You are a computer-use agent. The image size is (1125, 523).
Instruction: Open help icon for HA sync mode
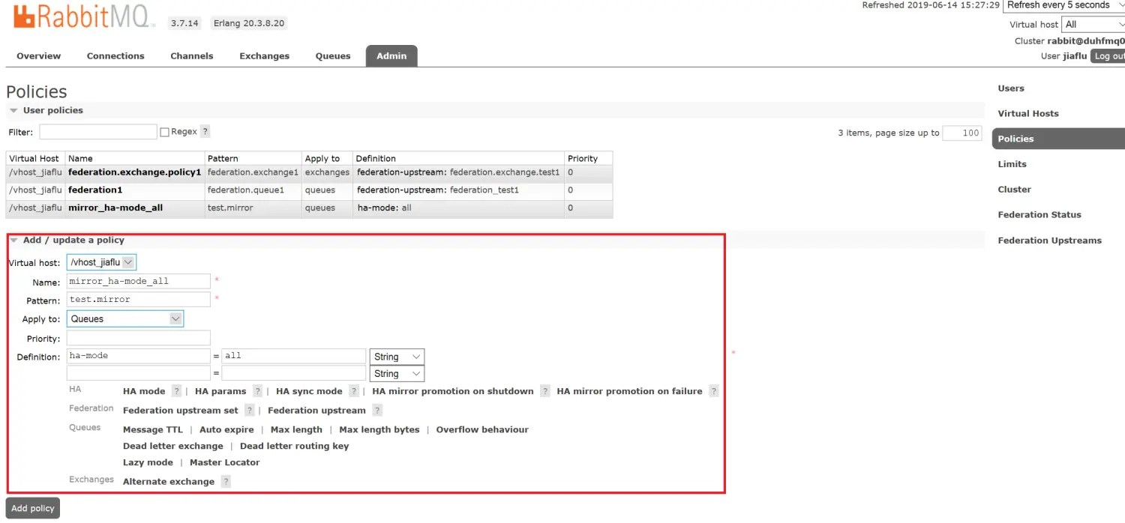[353, 391]
